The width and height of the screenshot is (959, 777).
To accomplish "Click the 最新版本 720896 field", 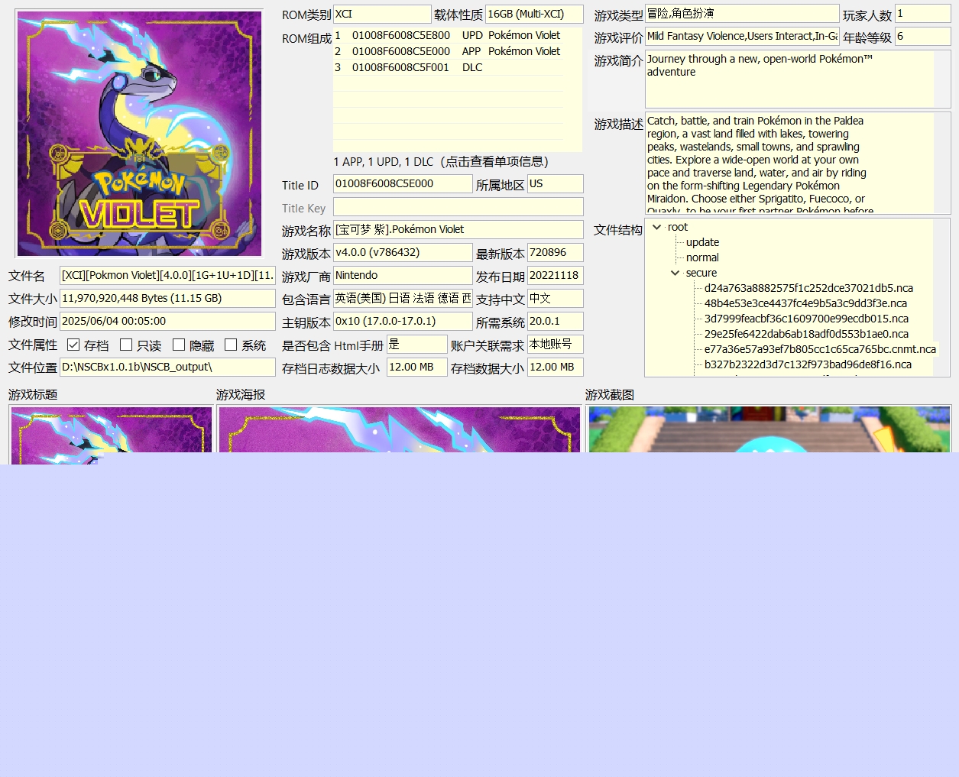I will click(556, 253).
